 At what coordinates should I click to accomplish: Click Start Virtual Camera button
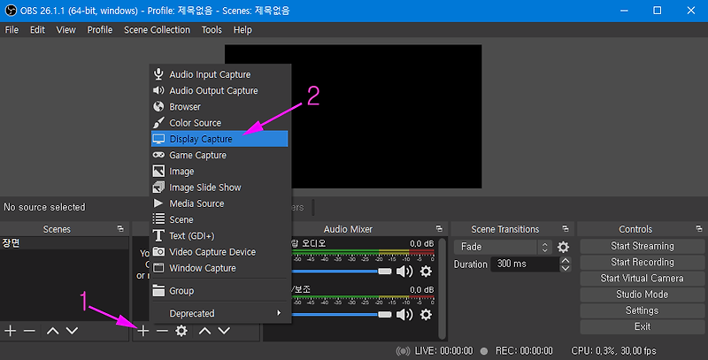(643, 279)
